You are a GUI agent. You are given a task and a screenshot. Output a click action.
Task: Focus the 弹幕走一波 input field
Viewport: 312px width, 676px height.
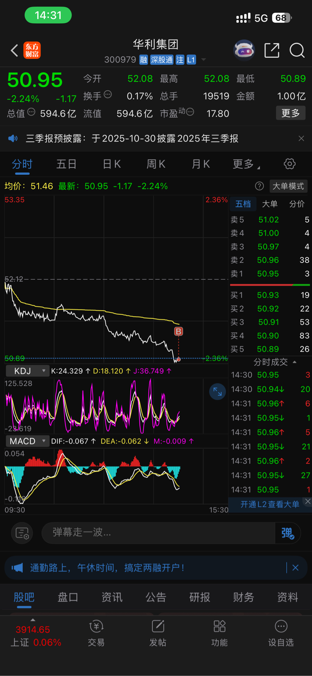click(x=158, y=533)
